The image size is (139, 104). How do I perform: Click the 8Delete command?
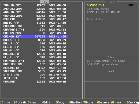click(103, 102)
